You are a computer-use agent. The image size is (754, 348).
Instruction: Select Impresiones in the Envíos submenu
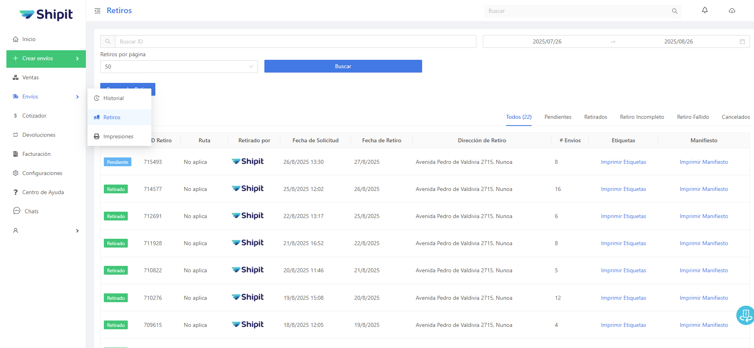[119, 136]
